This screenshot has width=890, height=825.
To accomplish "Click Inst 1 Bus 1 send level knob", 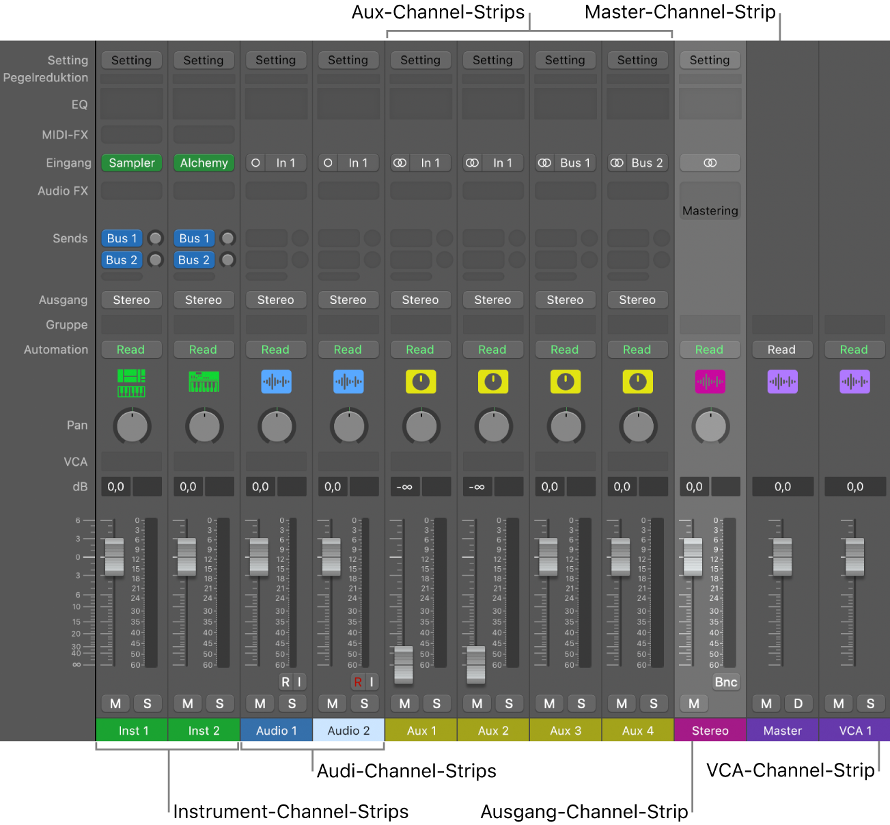I will pos(156,238).
